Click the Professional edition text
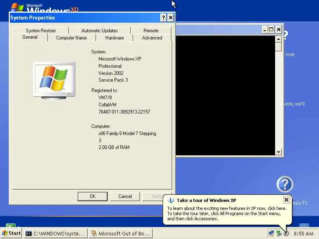319x239 pixels. (110, 66)
